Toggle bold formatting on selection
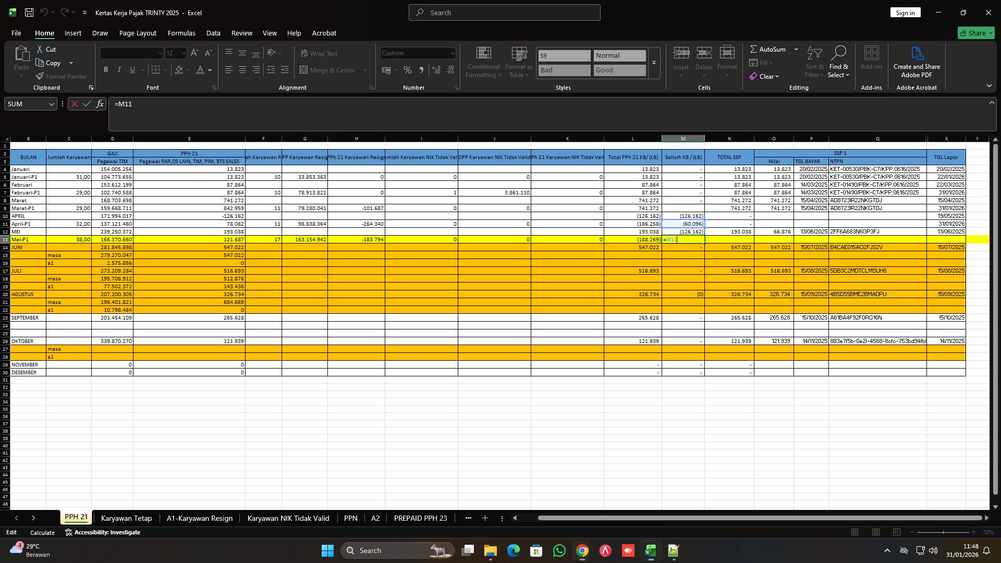Viewport: 1001px width, 563px height. (106, 69)
